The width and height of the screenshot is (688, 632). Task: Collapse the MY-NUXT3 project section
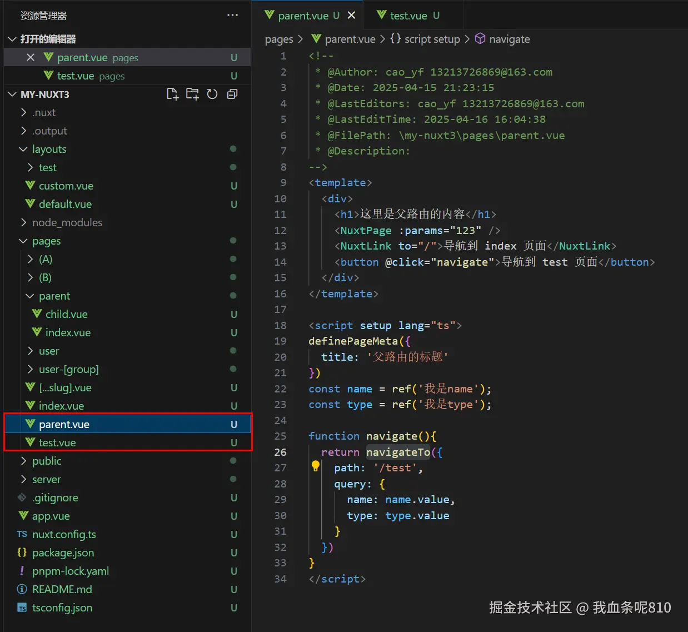click(x=12, y=94)
